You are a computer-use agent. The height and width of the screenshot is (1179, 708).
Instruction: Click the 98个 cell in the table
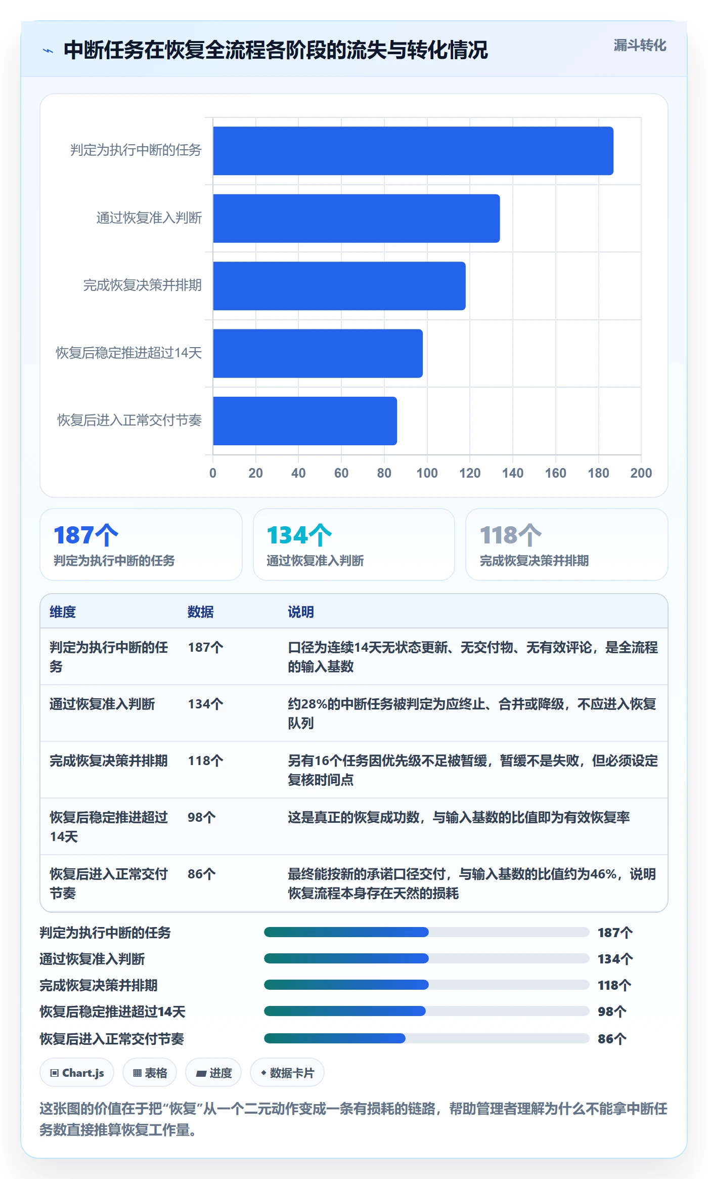point(202,817)
